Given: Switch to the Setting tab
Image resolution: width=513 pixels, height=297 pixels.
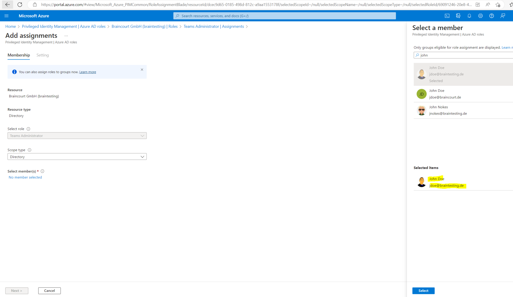Looking at the screenshot, I should [x=42, y=55].
